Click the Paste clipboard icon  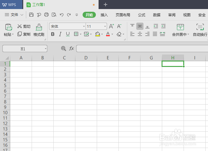(9, 27)
